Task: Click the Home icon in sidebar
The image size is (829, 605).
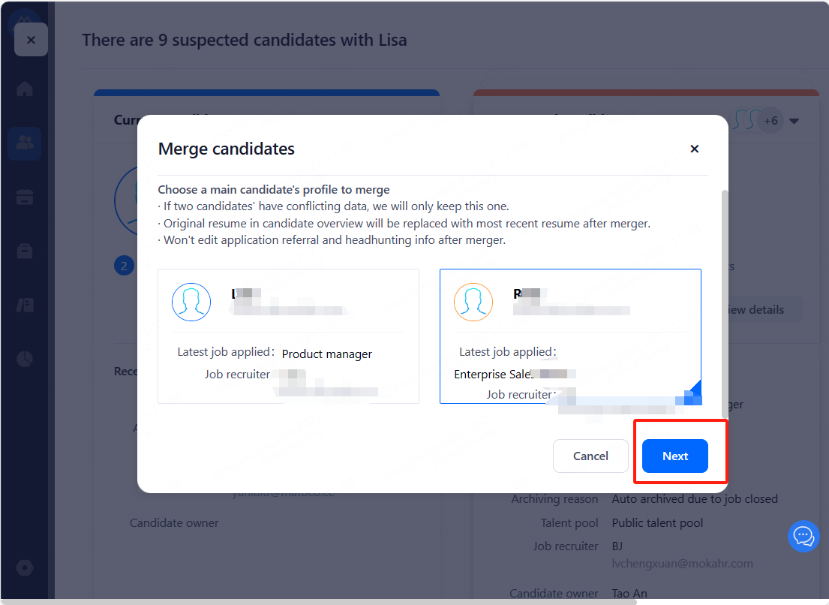Action: click(x=25, y=89)
